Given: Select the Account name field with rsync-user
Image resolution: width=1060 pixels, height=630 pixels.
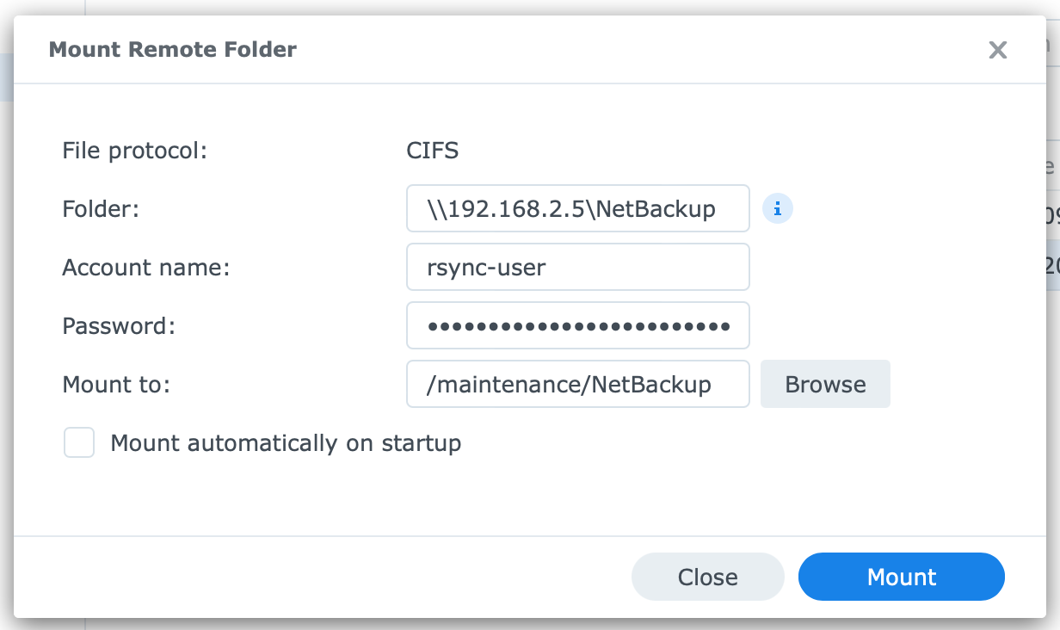Looking at the screenshot, I should 577,267.
